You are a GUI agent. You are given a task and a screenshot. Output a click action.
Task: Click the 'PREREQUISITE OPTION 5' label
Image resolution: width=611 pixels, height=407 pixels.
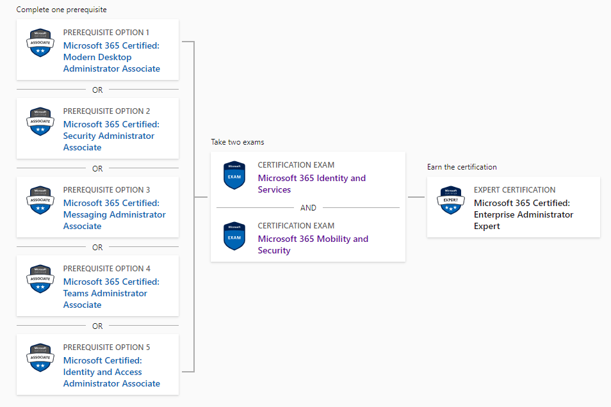[x=106, y=347]
